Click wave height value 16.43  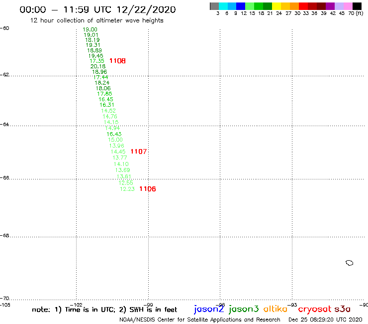114,134
